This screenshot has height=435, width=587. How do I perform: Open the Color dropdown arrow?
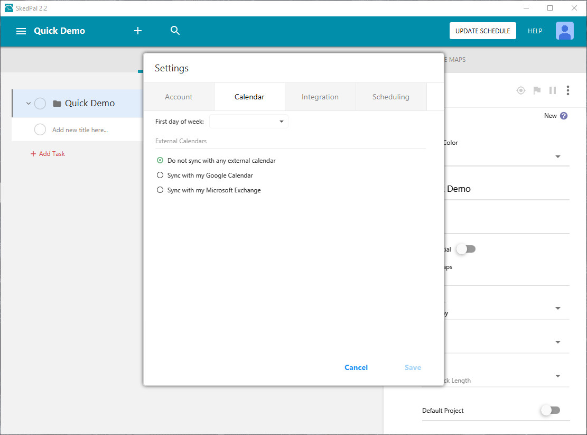pos(558,156)
